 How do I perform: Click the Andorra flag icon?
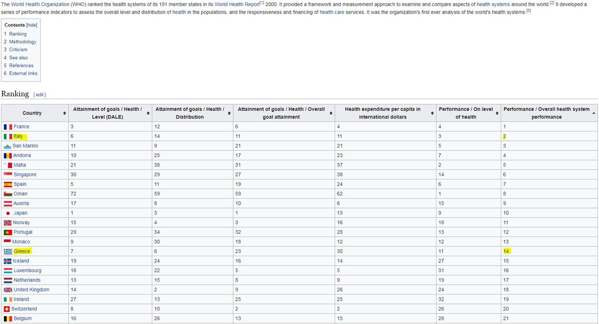tap(8, 156)
